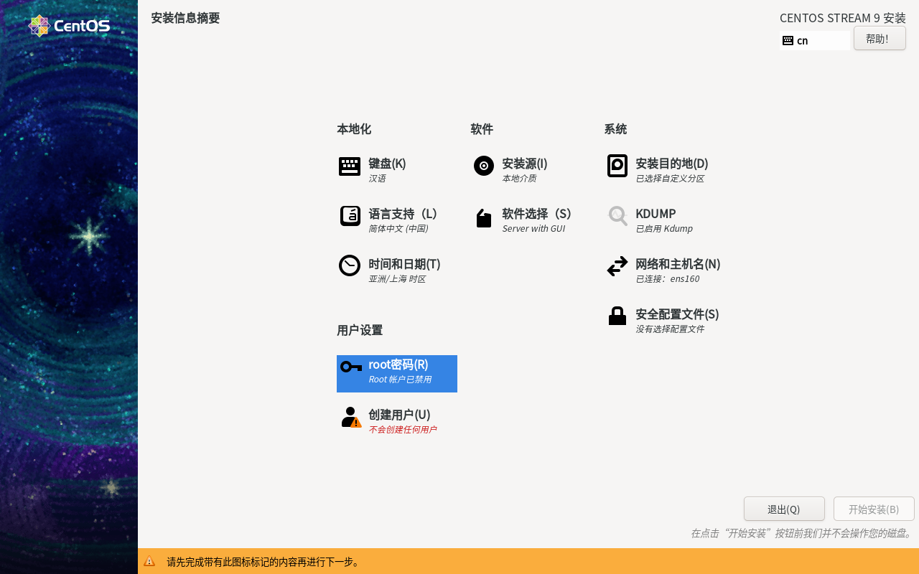Click the Server with GUI text
This screenshot has width=919, height=574.
tap(533, 229)
